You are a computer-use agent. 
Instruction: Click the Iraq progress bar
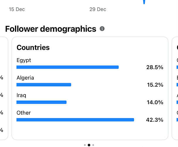point(41,102)
